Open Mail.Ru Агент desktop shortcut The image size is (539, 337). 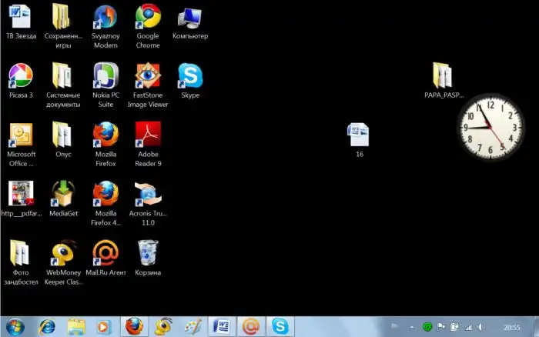tap(105, 252)
